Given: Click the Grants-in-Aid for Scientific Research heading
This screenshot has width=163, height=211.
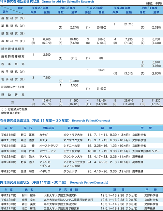Looking at the screenshot, I should (67, 2).
